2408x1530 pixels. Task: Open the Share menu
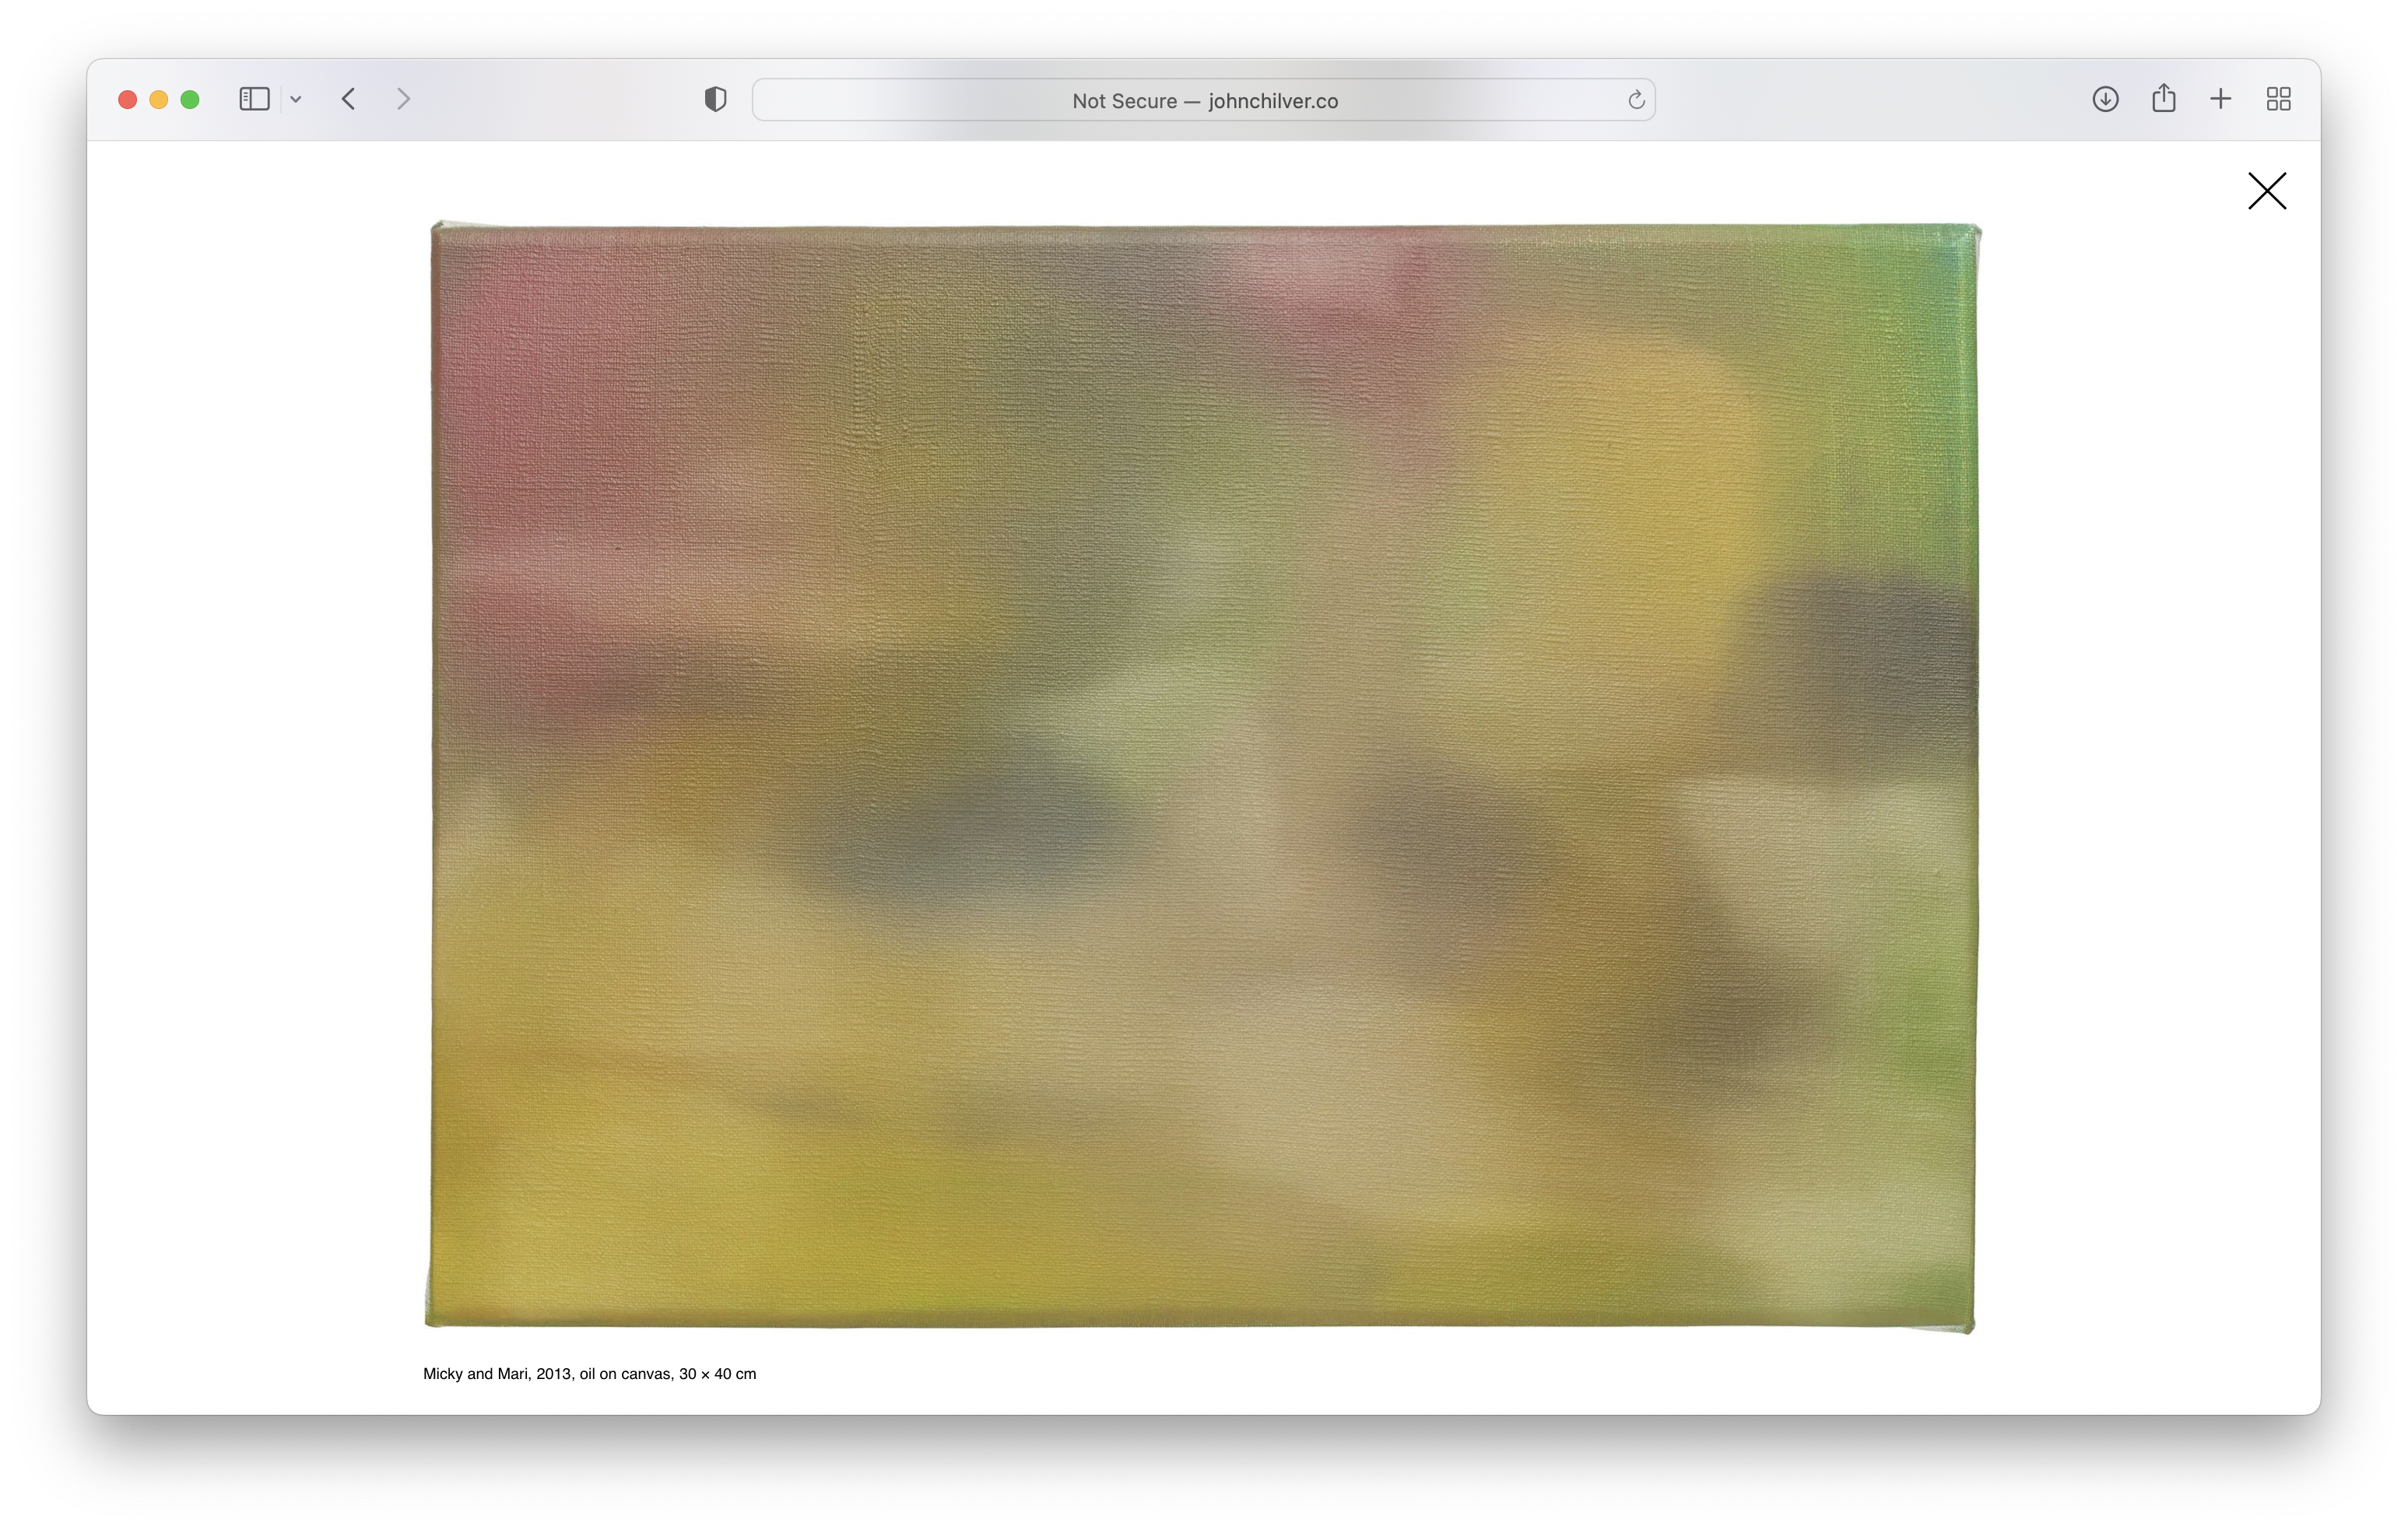2163,98
